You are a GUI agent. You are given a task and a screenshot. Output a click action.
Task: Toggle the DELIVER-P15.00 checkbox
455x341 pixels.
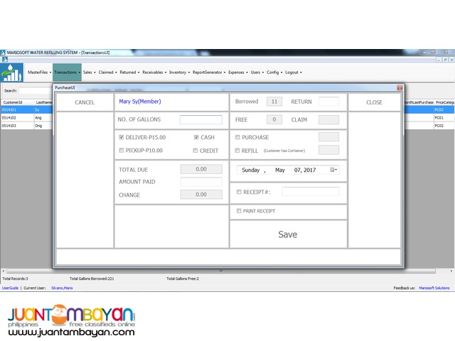(x=122, y=137)
